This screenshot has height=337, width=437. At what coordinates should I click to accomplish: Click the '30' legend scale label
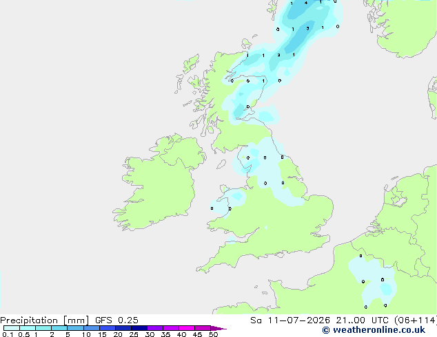click(150, 334)
